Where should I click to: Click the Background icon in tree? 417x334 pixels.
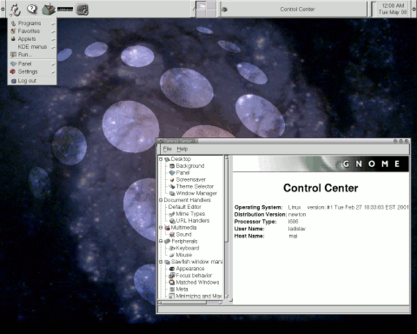[x=172, y=166]
